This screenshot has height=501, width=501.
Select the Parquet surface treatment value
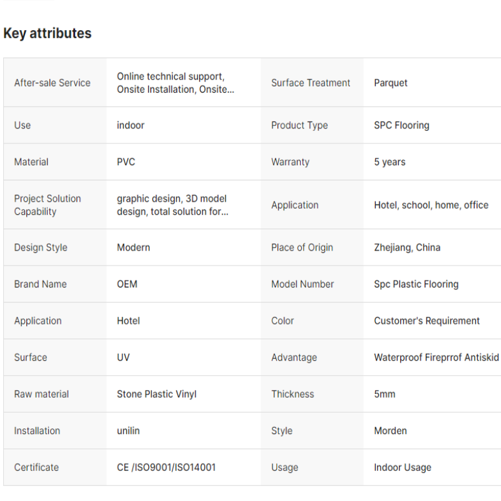click(x=391, y=83)
